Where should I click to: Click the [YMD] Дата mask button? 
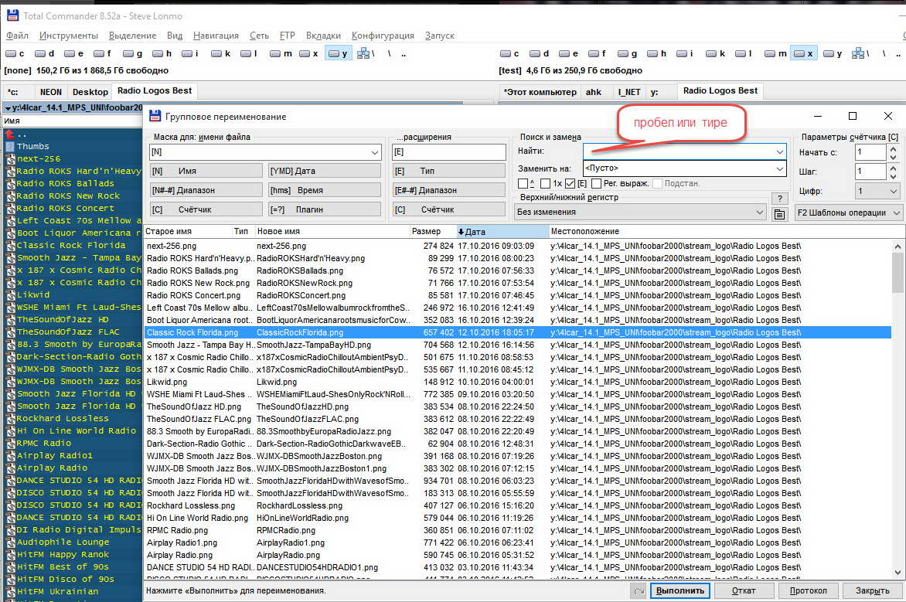(325, 171)
